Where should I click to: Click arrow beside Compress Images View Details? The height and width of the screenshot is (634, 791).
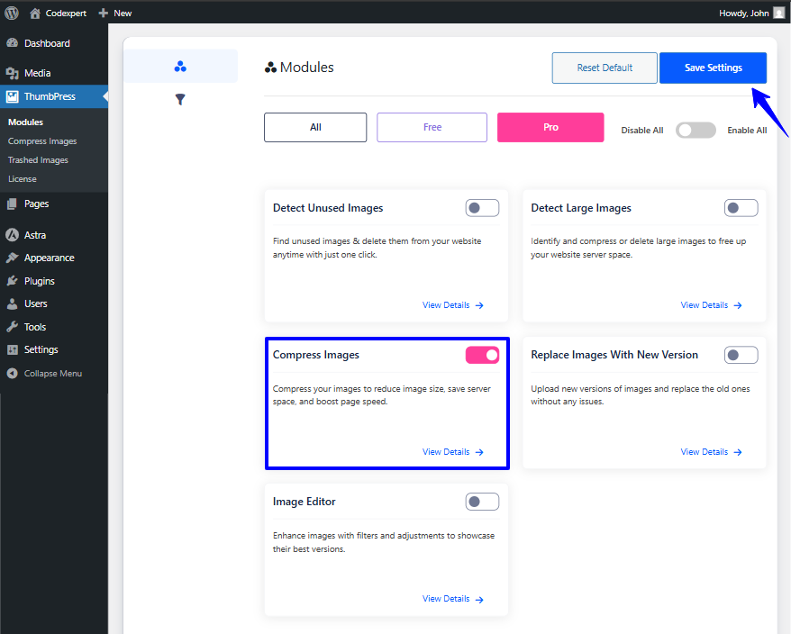[479, 452]
